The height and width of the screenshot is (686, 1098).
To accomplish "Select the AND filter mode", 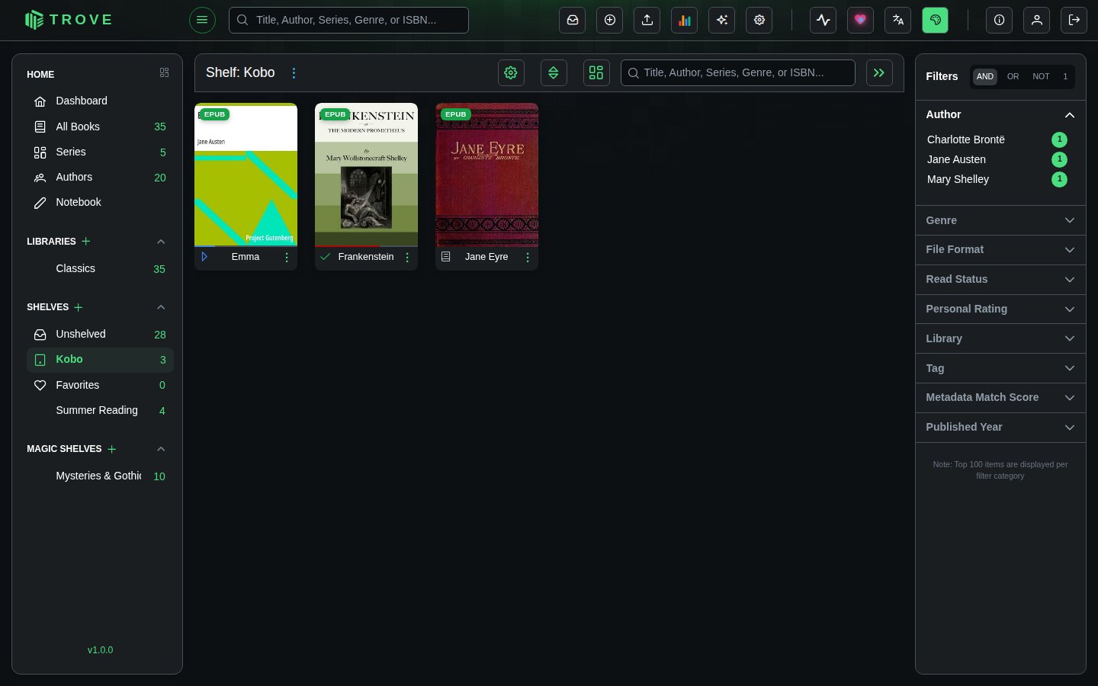I will (985, 76).
